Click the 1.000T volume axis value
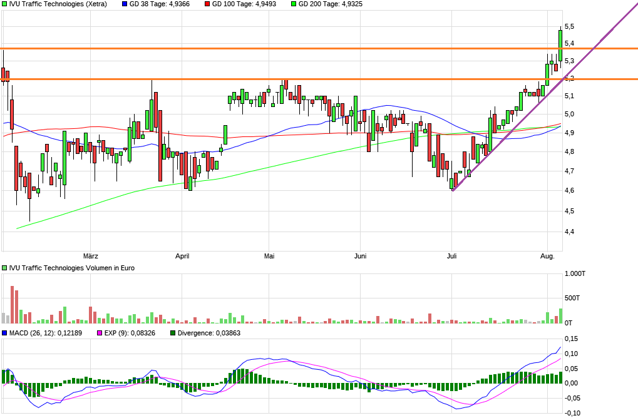 pyautogui.click(x=575, y=273)
